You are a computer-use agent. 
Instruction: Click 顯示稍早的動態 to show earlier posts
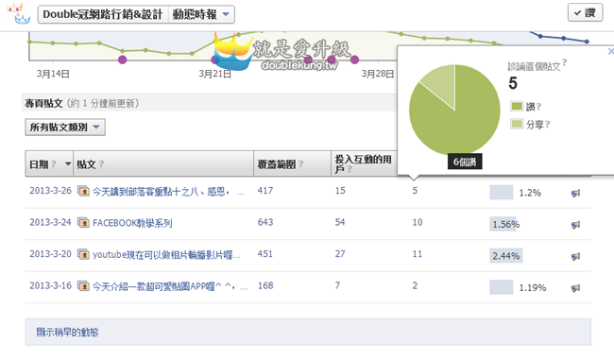(x=67, y=333)
